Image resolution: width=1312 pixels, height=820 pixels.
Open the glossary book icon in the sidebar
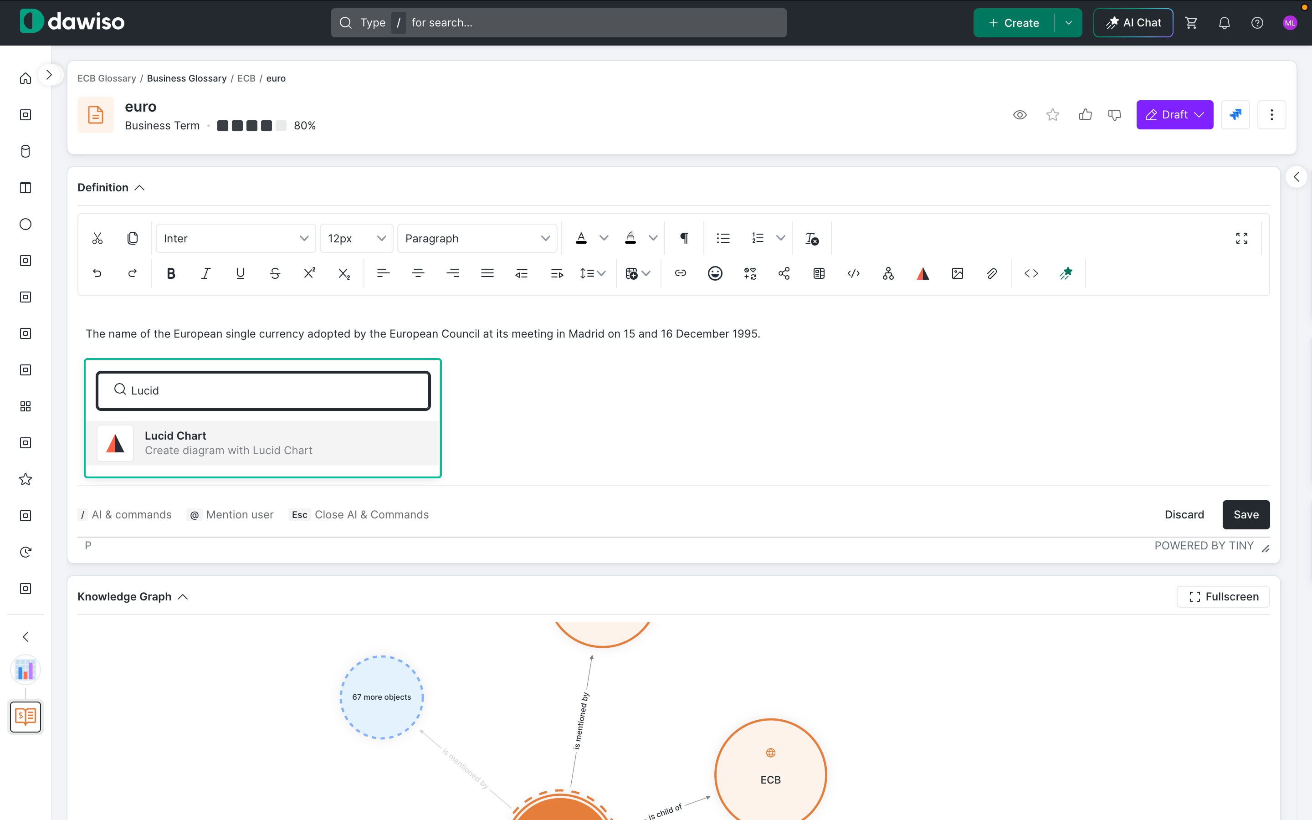[26, 717]
